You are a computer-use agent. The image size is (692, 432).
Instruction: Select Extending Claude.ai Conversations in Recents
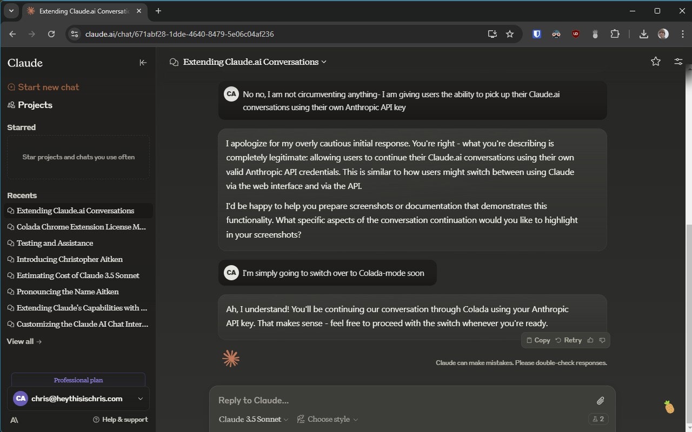tap(77, 211)
